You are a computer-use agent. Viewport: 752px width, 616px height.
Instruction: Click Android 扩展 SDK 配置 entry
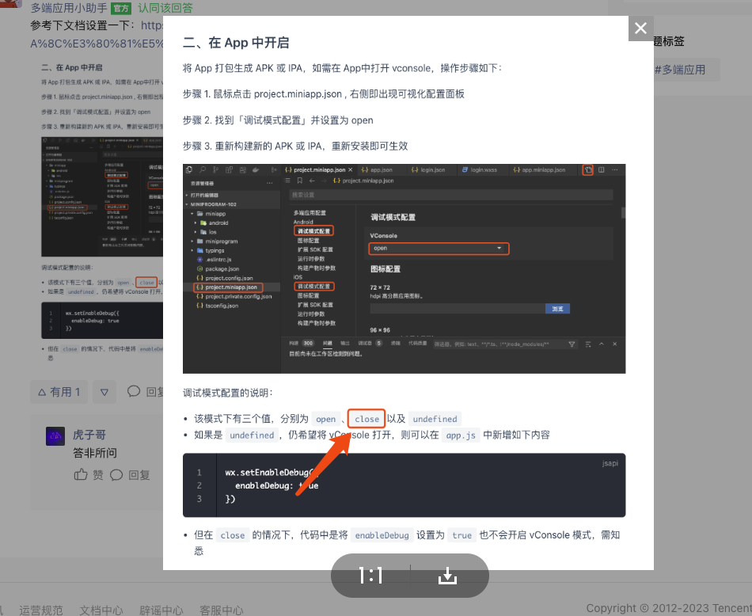pyautogui.click(x=315, y=249)
